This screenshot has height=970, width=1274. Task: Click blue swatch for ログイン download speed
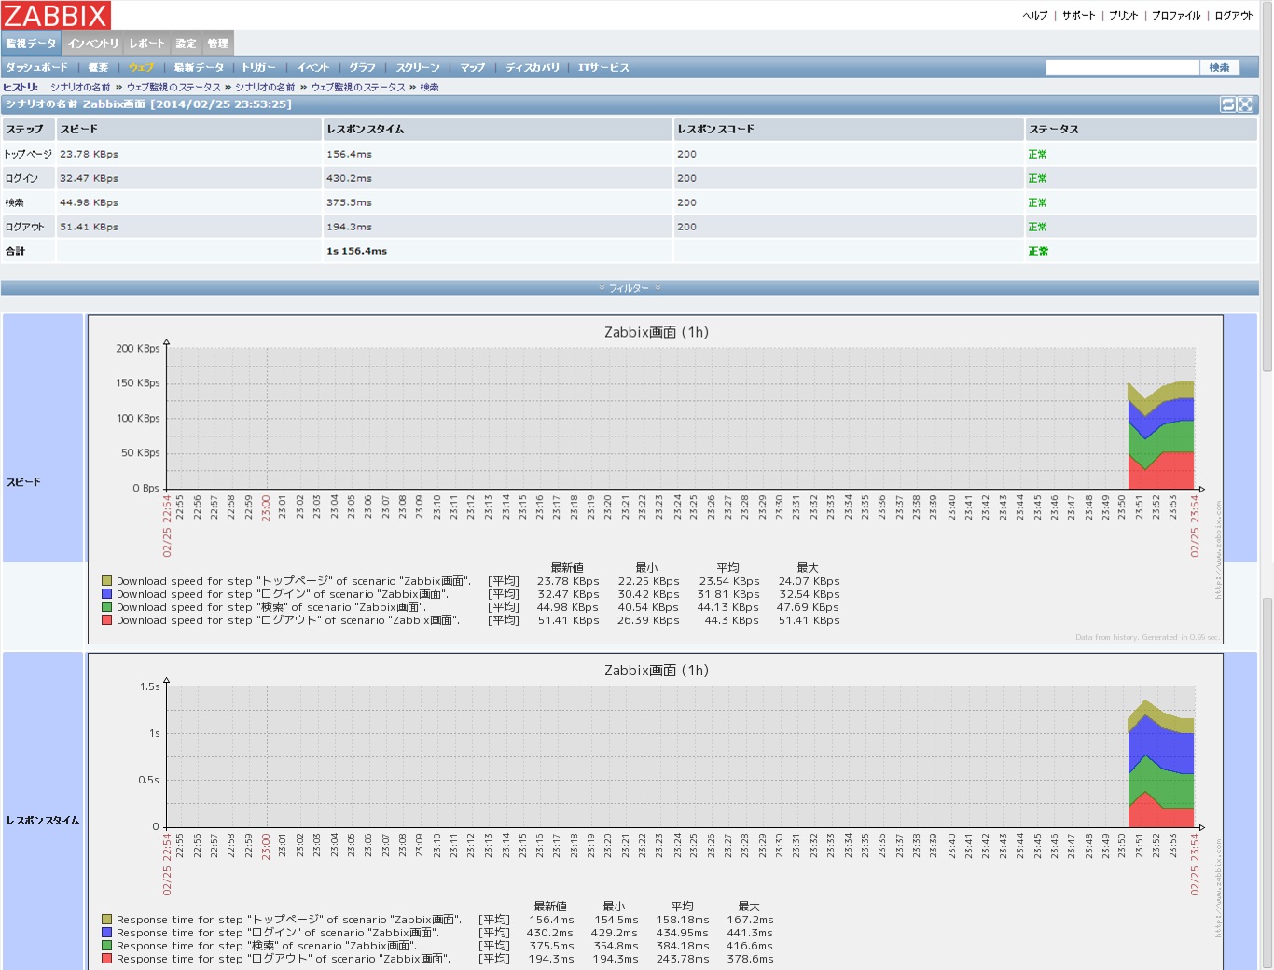pyautogui.click(x=107, y=593)
